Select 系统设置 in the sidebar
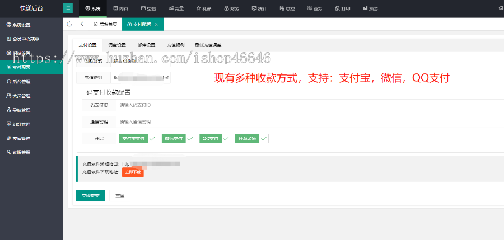 click(31, 25)
